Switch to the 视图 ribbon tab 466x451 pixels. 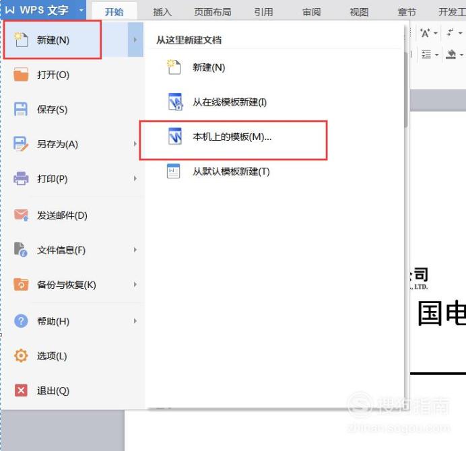click(360, 12)
